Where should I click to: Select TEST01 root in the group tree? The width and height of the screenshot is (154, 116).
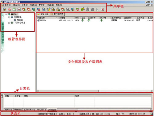click(14, 14)
